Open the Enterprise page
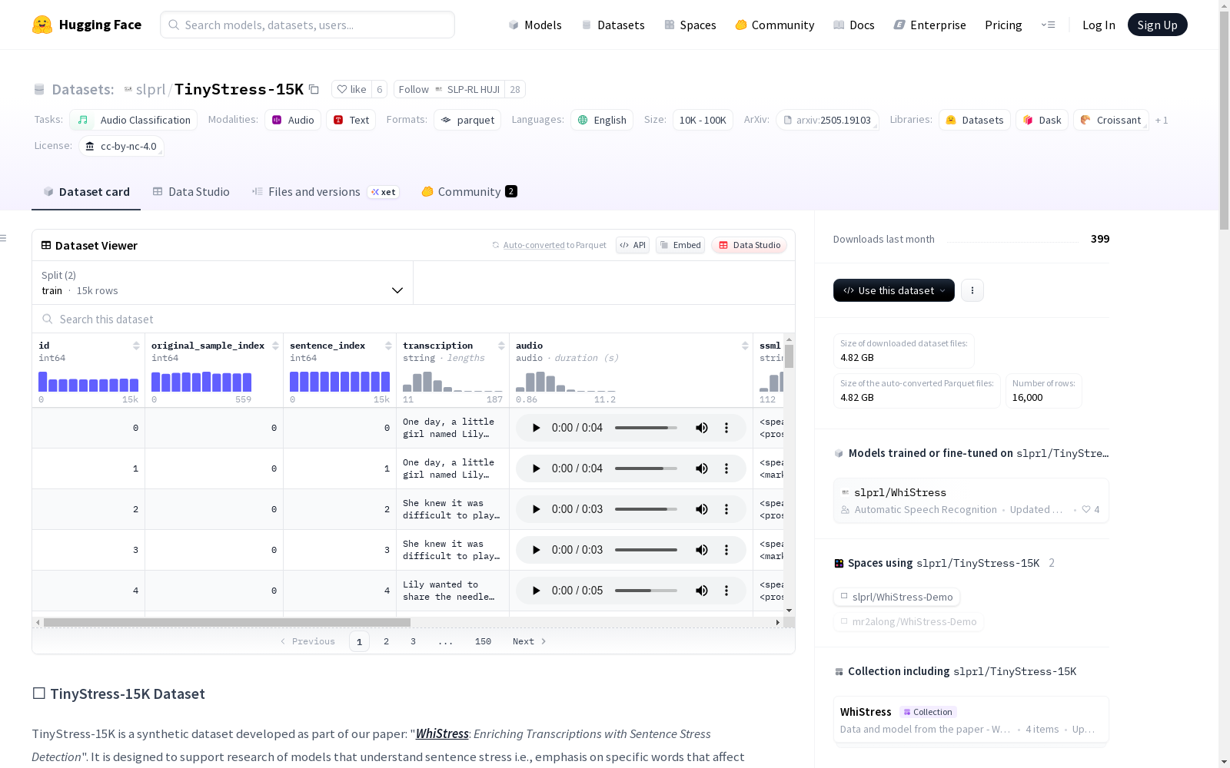 (x=930, y=25)
